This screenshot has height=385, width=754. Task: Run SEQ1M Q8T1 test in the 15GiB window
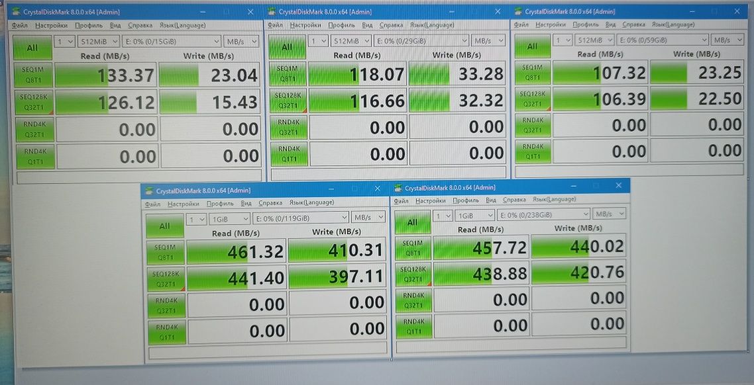34,74
